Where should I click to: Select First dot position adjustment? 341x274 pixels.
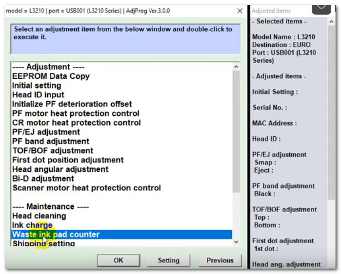[68, 160]
